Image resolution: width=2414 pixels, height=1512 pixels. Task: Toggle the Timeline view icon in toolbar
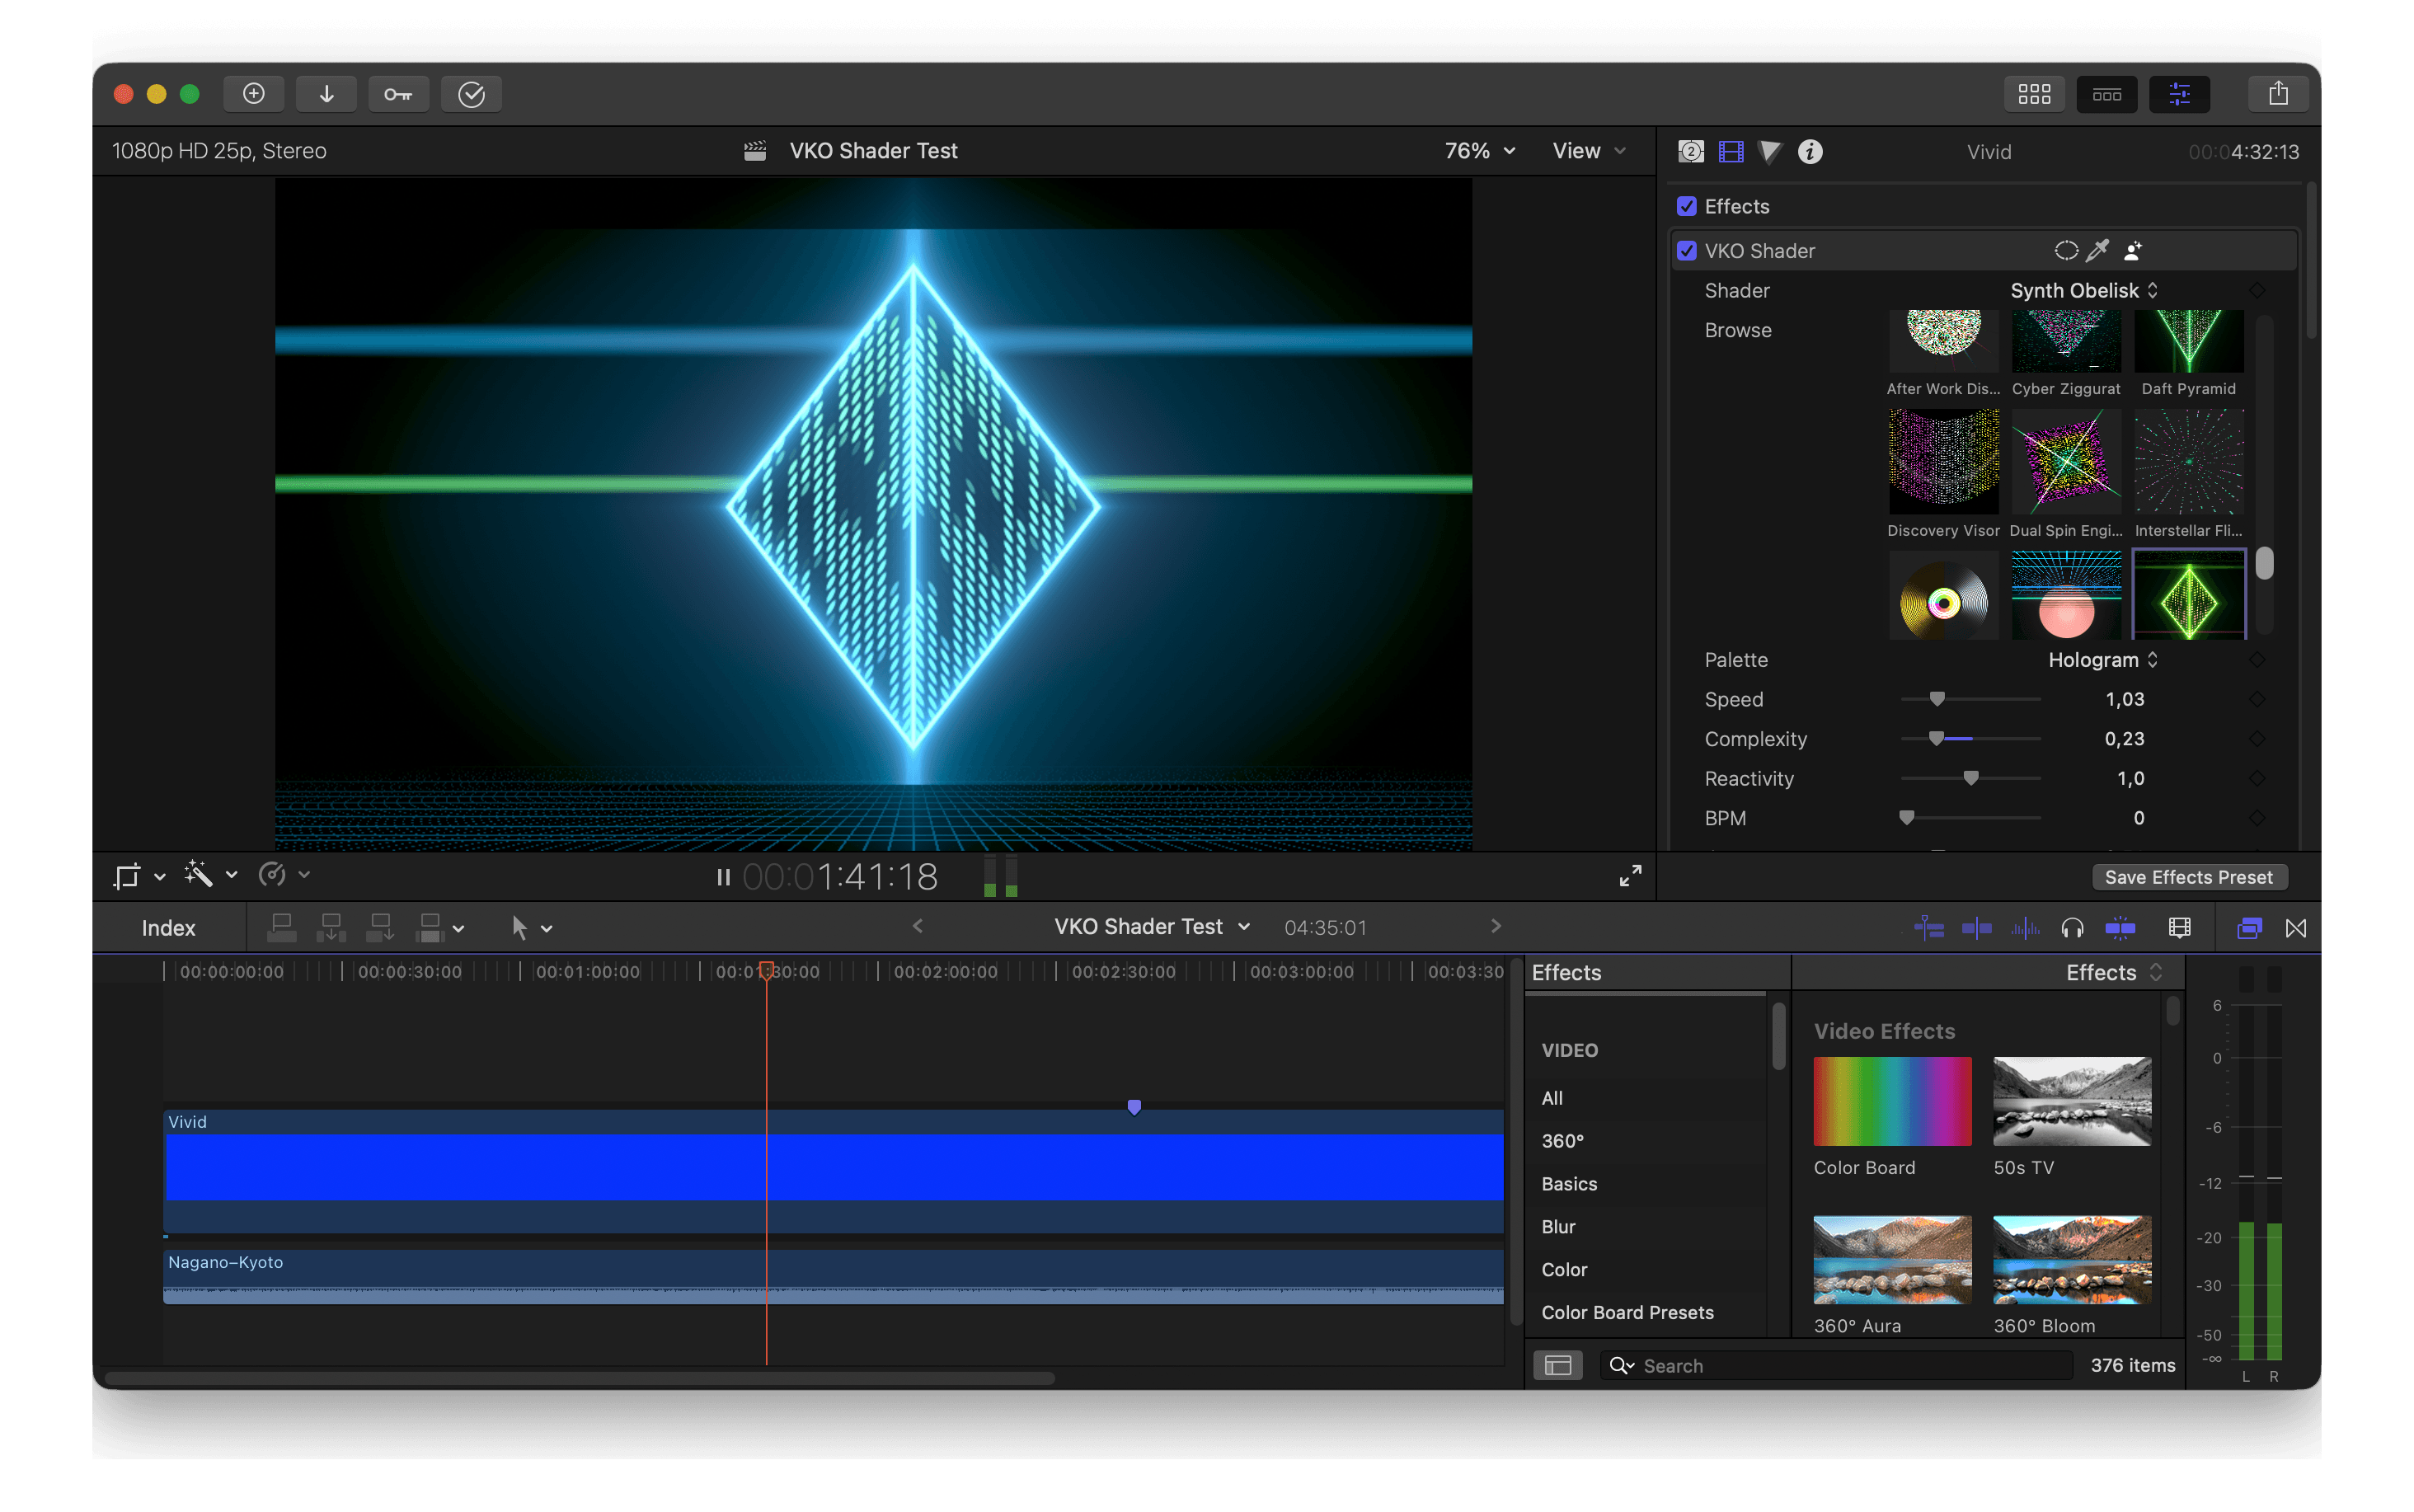pyautogui.click(x=2106, y=94)
